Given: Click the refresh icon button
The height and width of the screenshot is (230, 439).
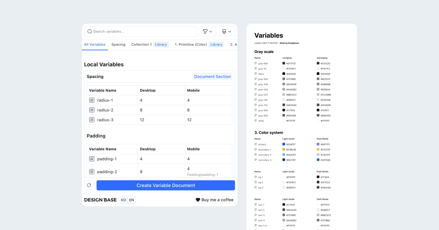Looking at the screenshot, I should pos(89,185).
